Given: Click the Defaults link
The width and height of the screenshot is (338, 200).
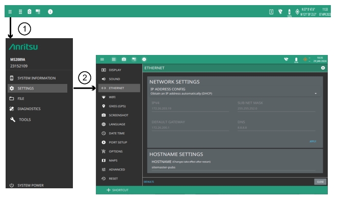Looking at the screenshot, I should point(149,182).
